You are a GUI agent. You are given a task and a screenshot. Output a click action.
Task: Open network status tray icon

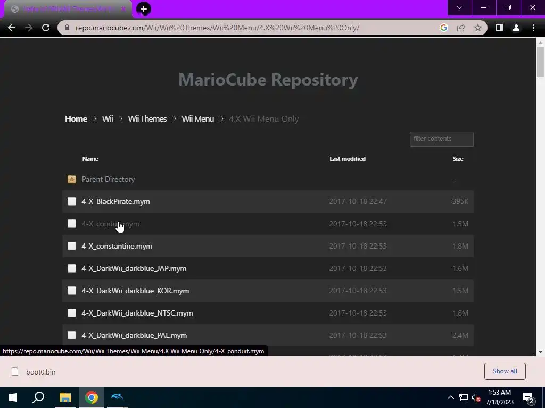464,397
